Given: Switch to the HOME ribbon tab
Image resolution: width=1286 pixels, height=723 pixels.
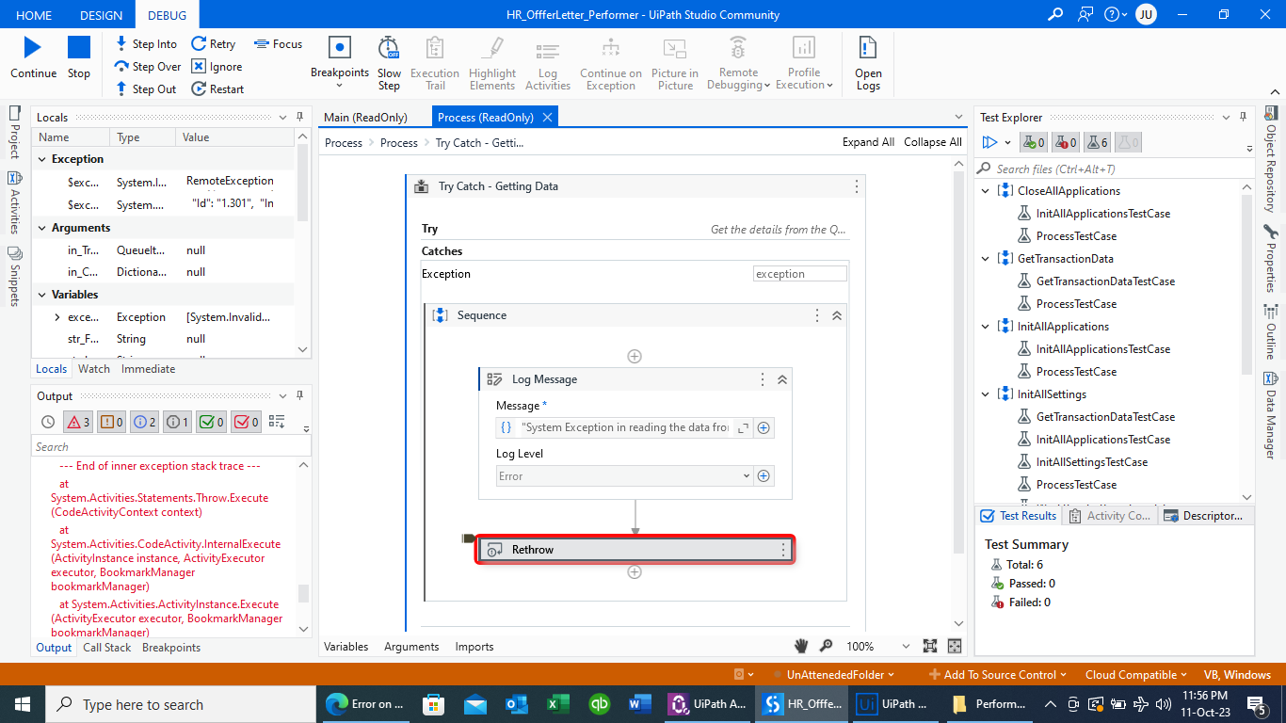Looking at the screenshot, I should point(34,15).
